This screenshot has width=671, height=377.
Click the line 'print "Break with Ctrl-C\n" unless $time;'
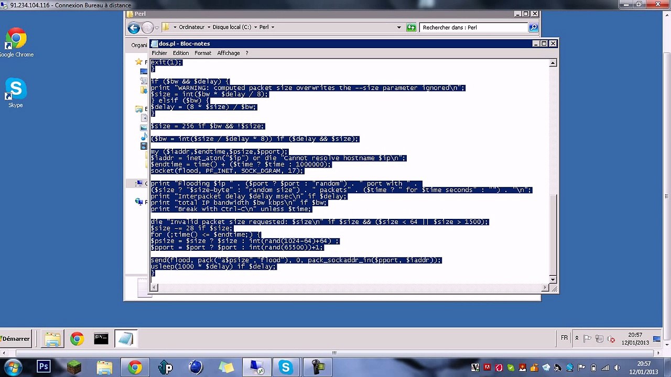pos(231,209)
